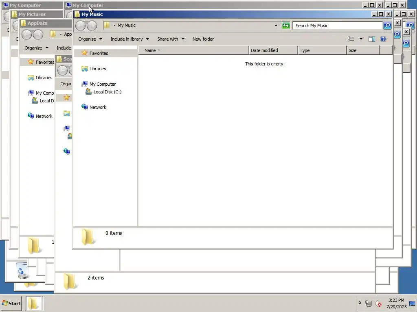Click Show desktop icon in tray
Image resolution: width=417 pixels, height=312 pixels.
tap(412, 303)
